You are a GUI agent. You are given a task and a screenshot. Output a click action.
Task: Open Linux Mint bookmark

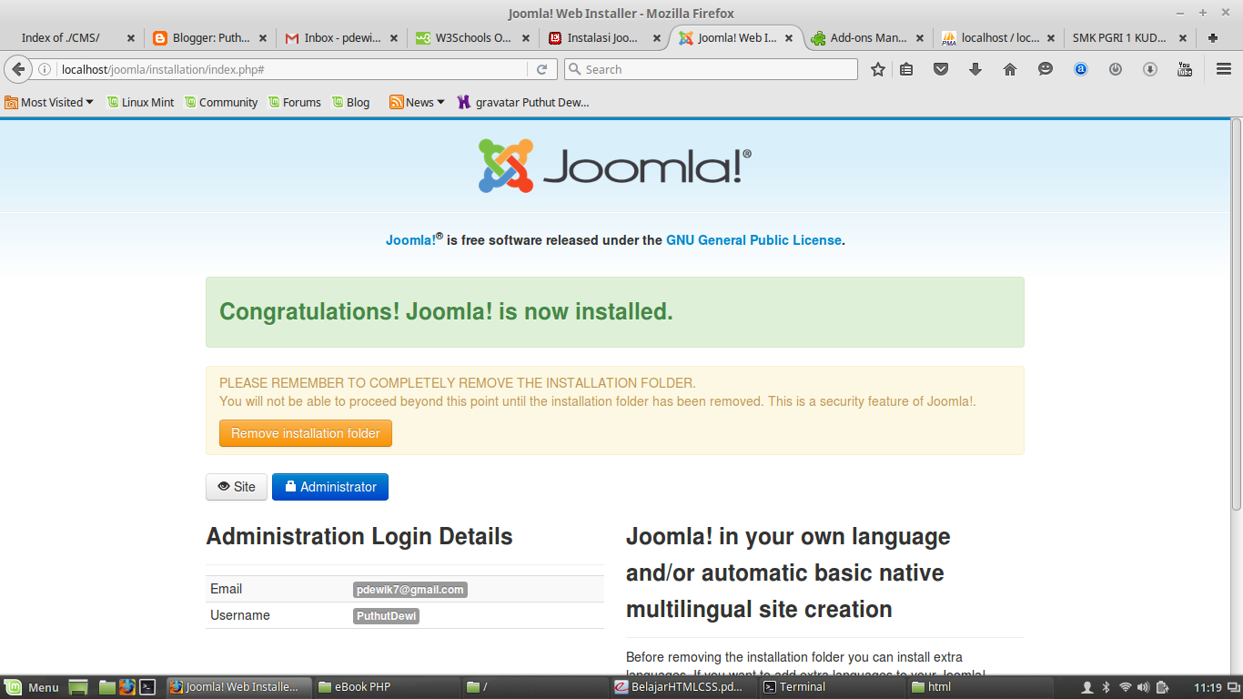(x=140, y=102)
